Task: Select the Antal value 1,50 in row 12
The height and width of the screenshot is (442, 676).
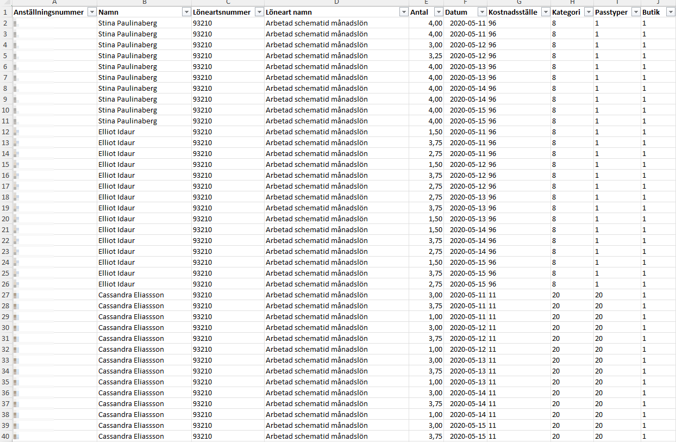Action: [427, 132]
